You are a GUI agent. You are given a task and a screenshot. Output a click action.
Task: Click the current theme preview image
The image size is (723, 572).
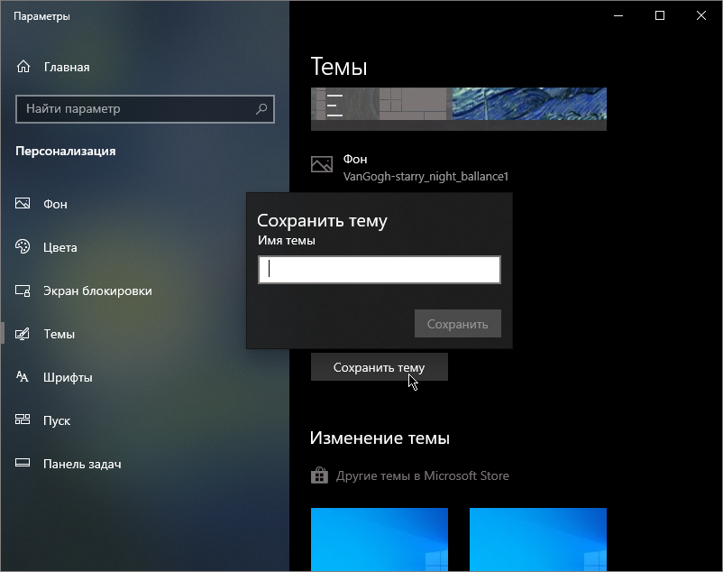(x=459, y=109)
